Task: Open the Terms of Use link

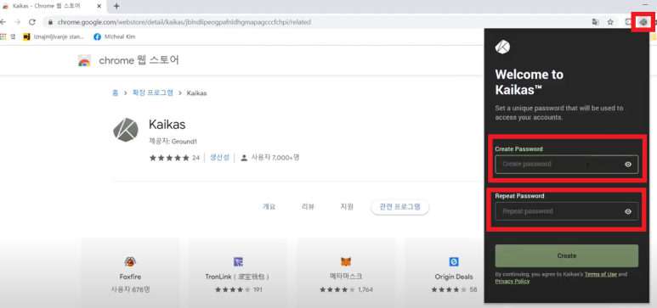Action: 600,275
